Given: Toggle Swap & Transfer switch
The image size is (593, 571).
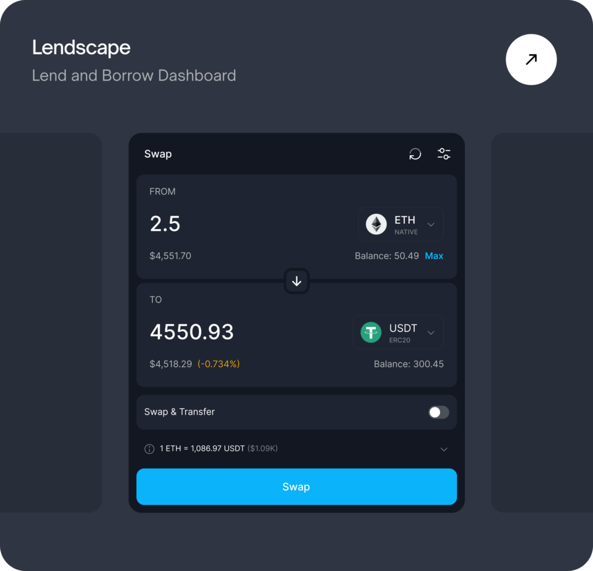Looking at the screenshot, I should [438, 412].
